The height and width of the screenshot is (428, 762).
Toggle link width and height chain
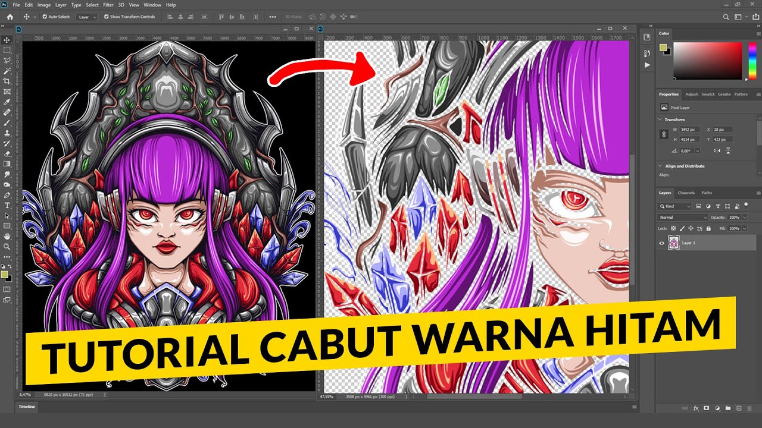coord(664,135)
